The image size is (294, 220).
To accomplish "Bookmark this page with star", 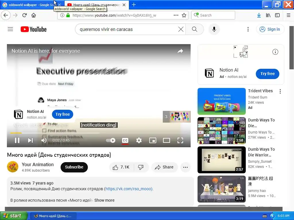I will pos(184,15).
